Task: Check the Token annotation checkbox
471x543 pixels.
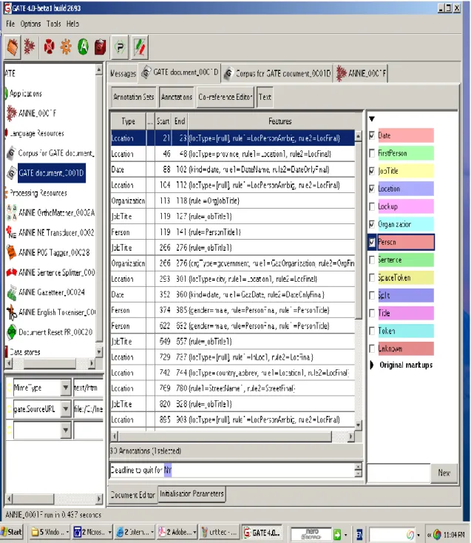Action: click(x=372, y=331)
